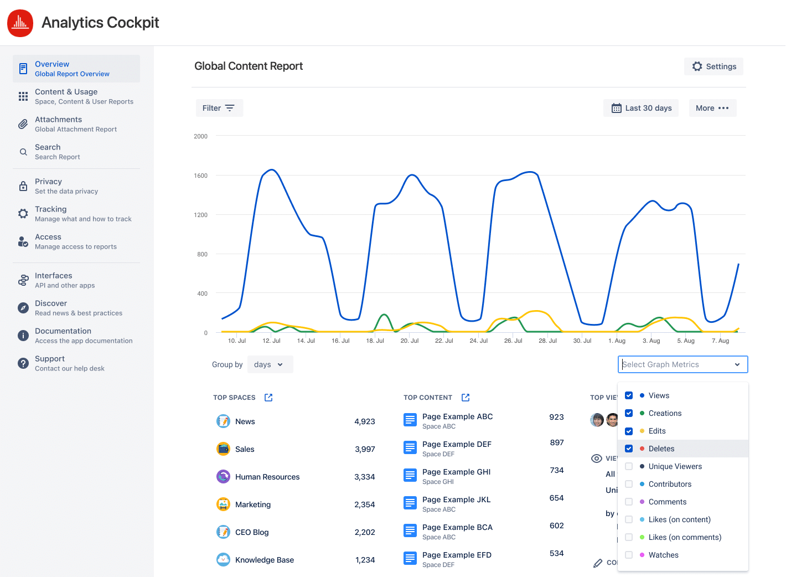Open the More options menu
The height and width of the screenshot is (577, 786).
(x=712, y=108)
